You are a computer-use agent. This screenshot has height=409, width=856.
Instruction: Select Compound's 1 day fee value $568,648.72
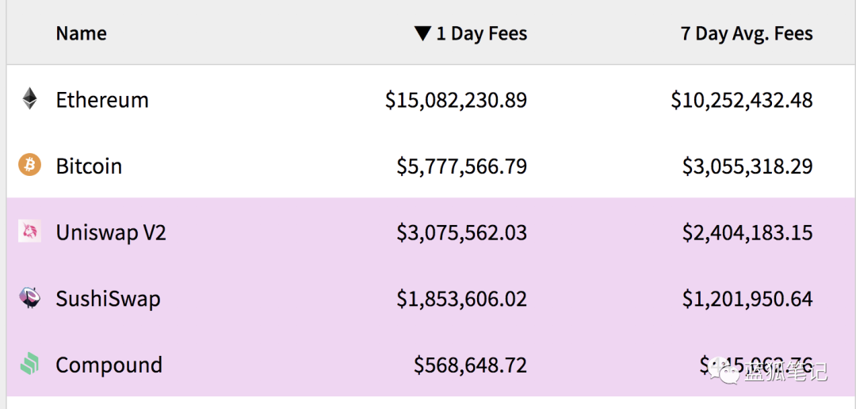click(x=470, y=365)
